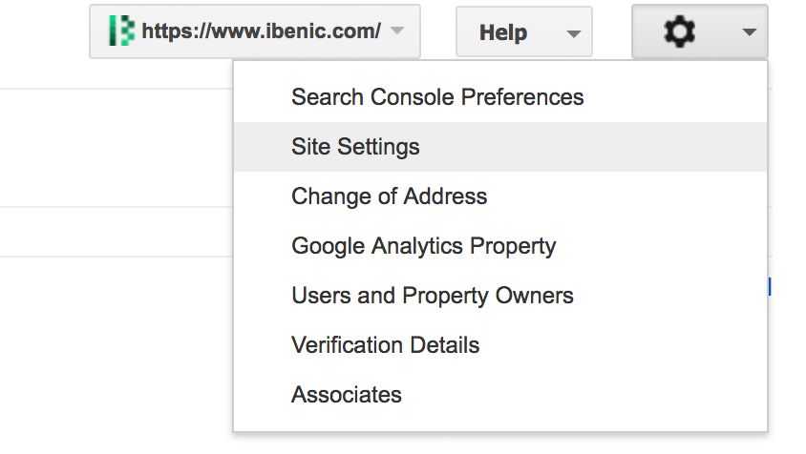Click the settings gear icon

[x=679, y=31]
